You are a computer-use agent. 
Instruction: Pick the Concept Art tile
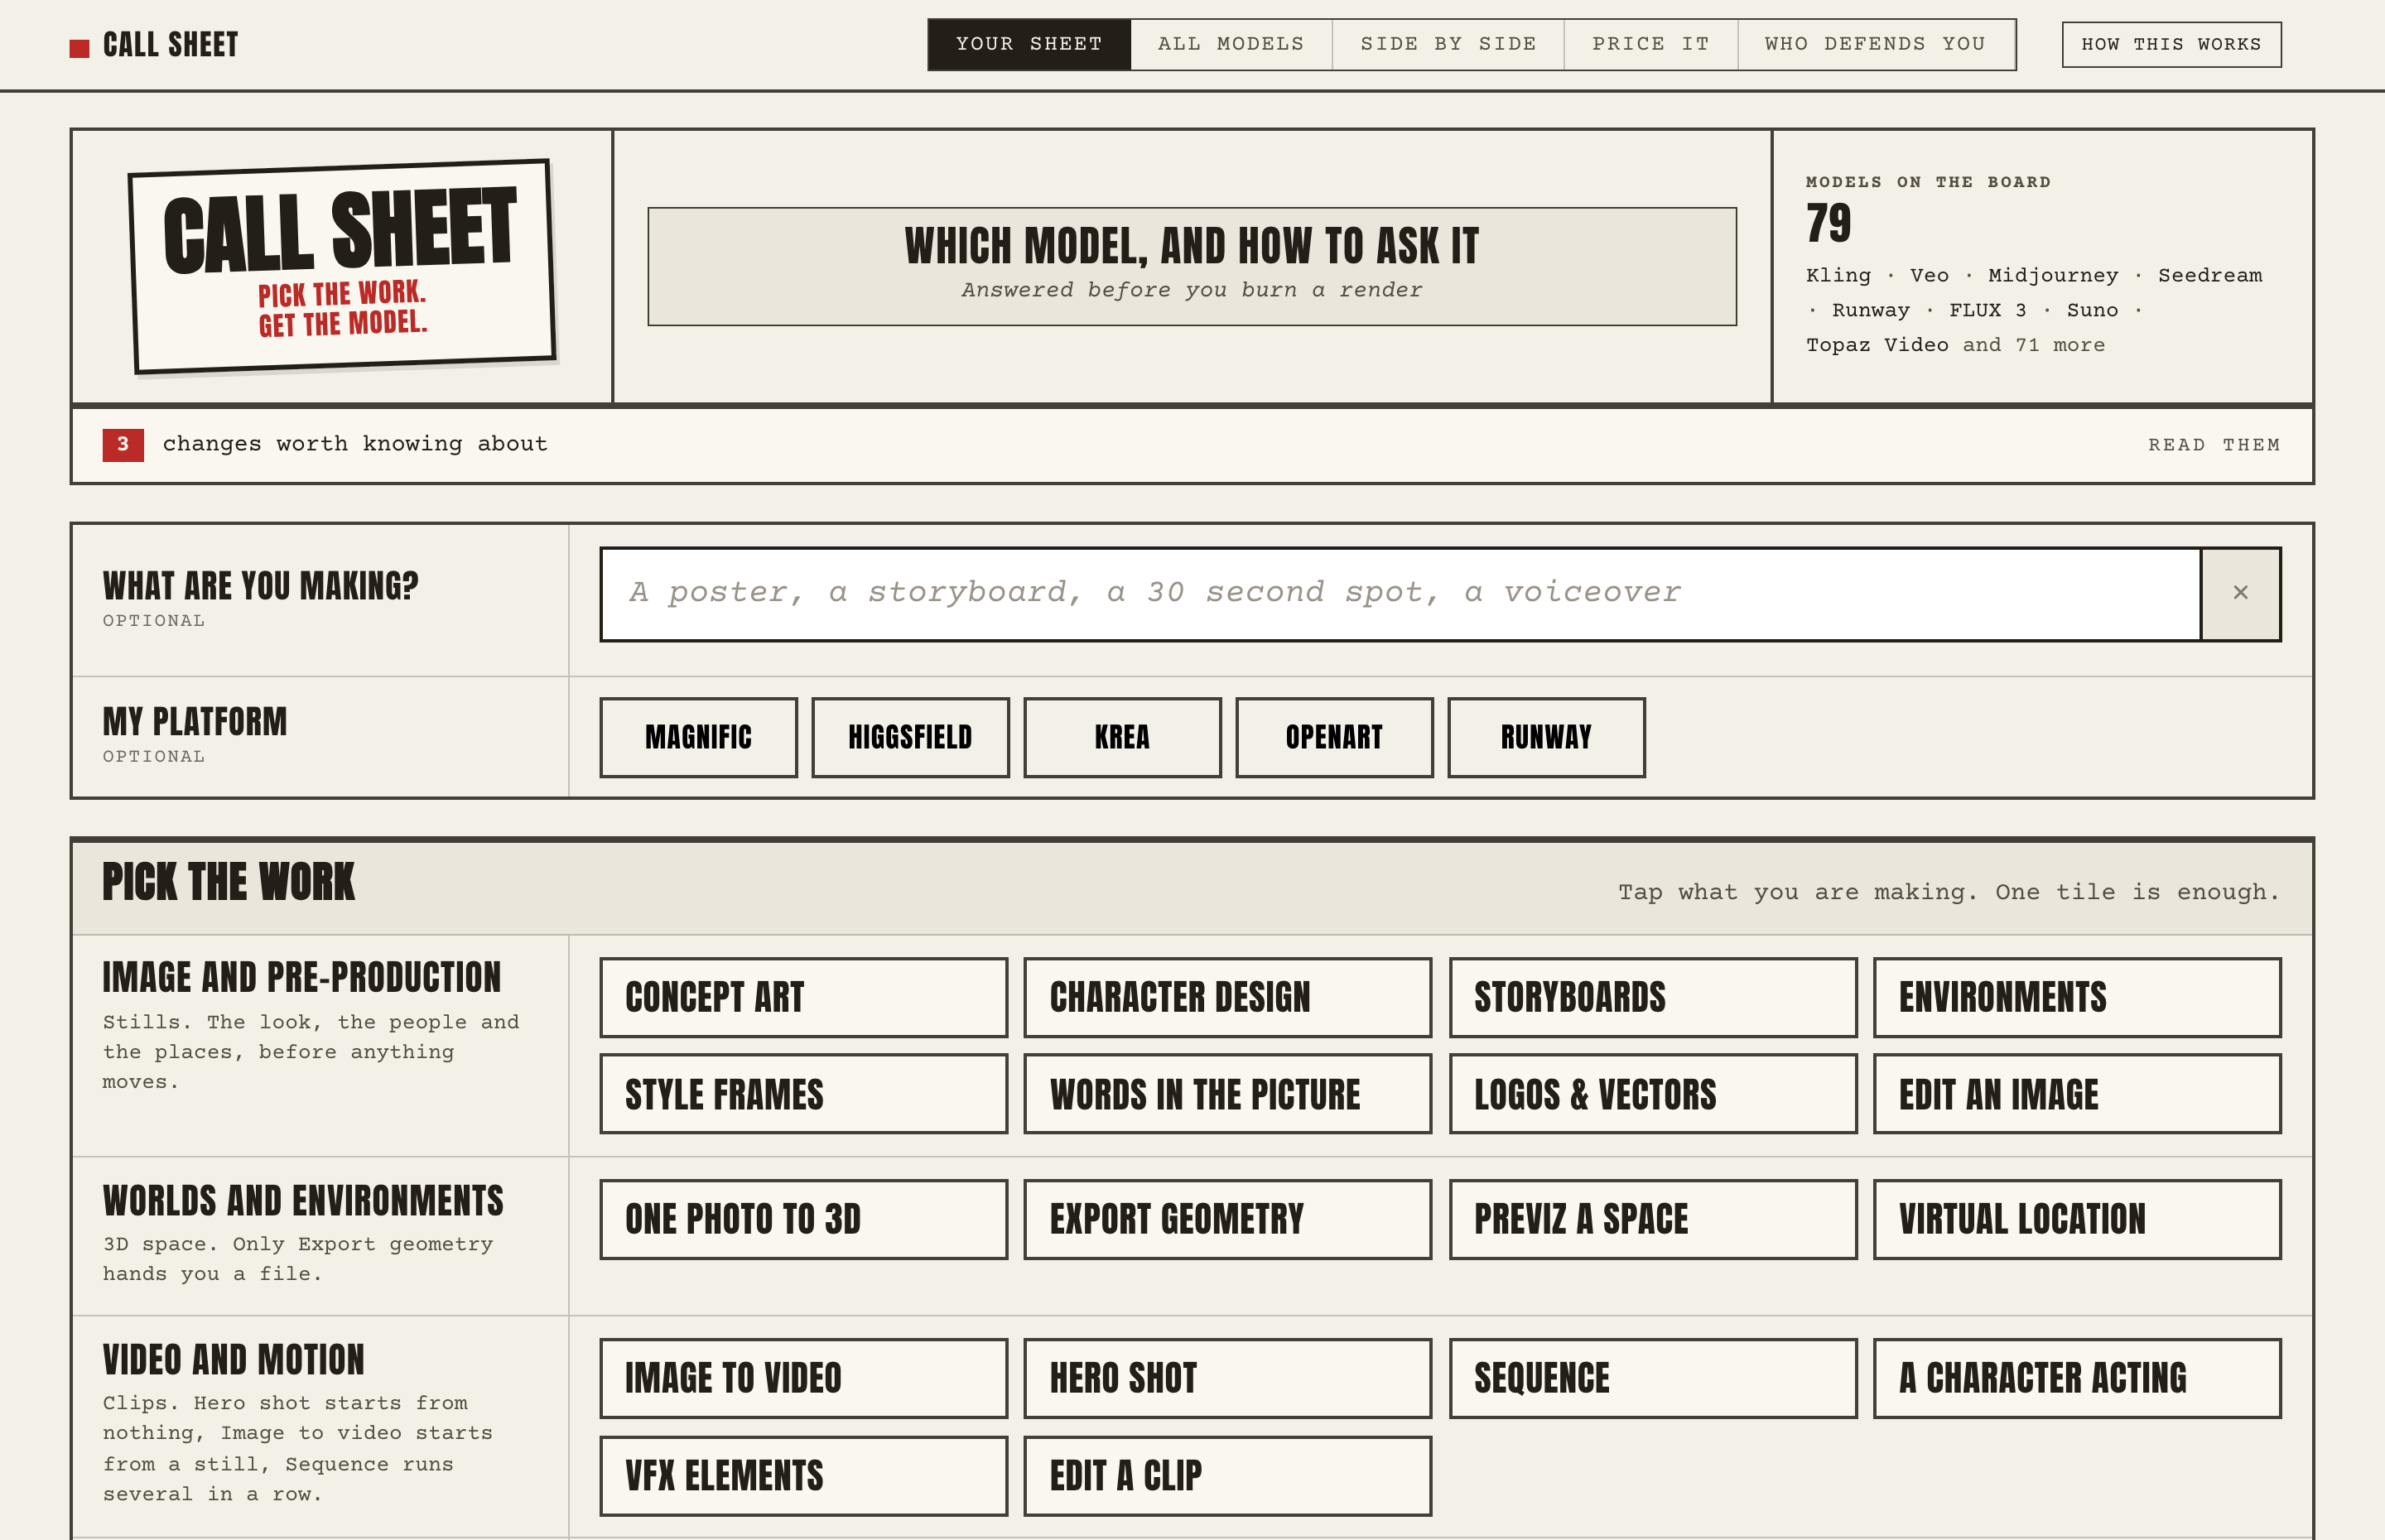(x=803, y=997)
